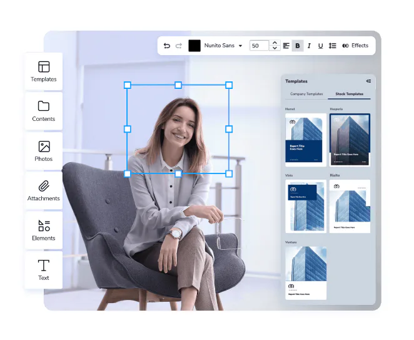Click the right-middle selection handle
This screenshot has width=414, height=340.
[229, 129]
